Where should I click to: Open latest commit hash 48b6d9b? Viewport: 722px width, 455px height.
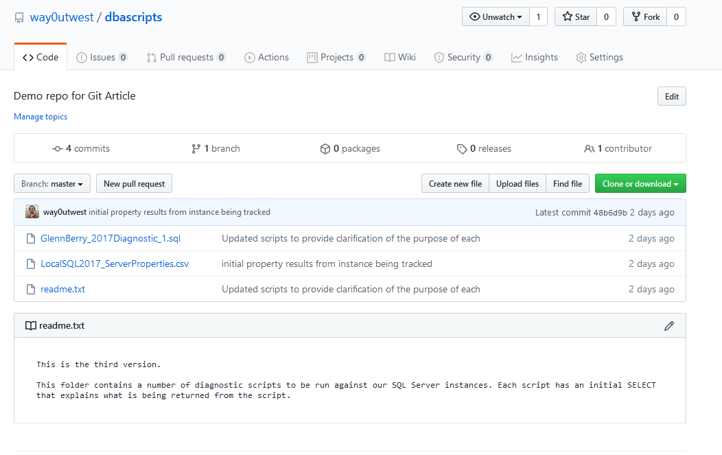point(609,213)
